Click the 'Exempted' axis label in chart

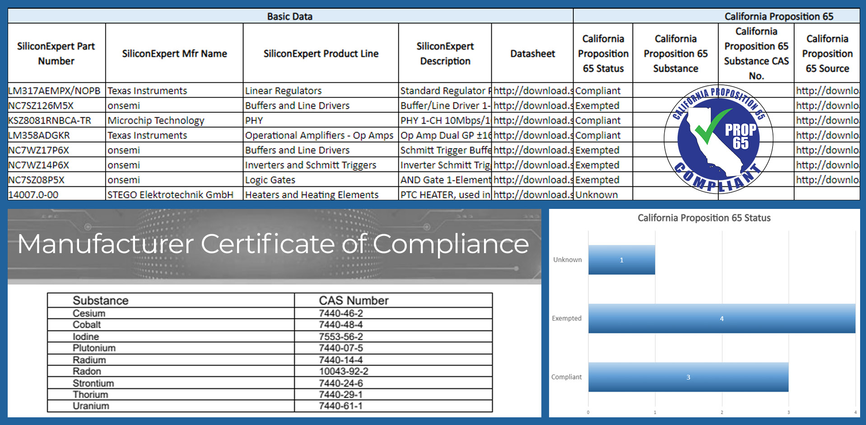point(567,319)
